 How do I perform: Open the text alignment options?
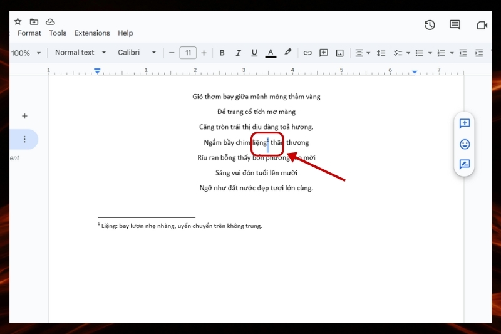click(363, 53)
